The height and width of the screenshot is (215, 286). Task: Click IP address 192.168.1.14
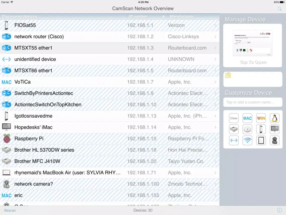coord(142,127)
